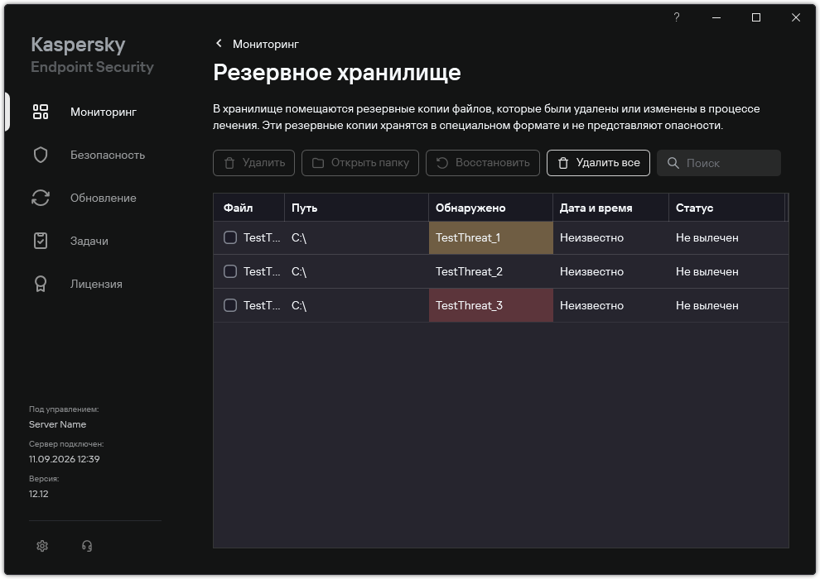Click the question mark help icon

[676, 17]
